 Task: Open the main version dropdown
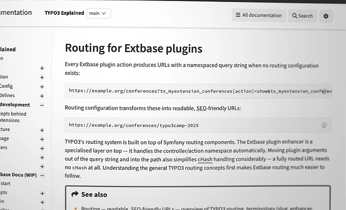click(x=98, y=13)
